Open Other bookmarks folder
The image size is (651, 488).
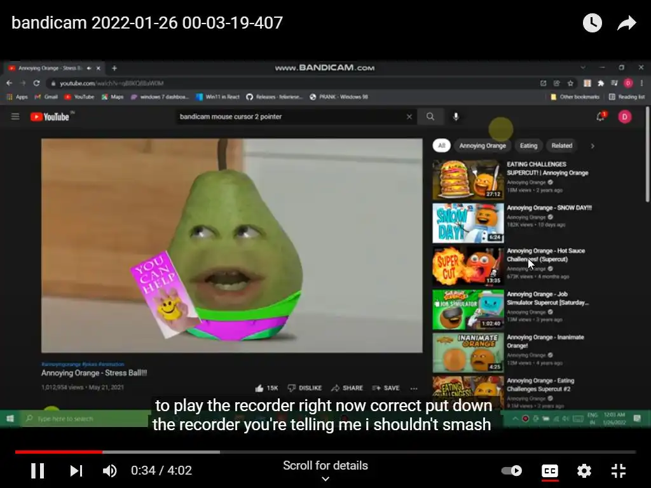pyautogui.click(x=575, y=97)
